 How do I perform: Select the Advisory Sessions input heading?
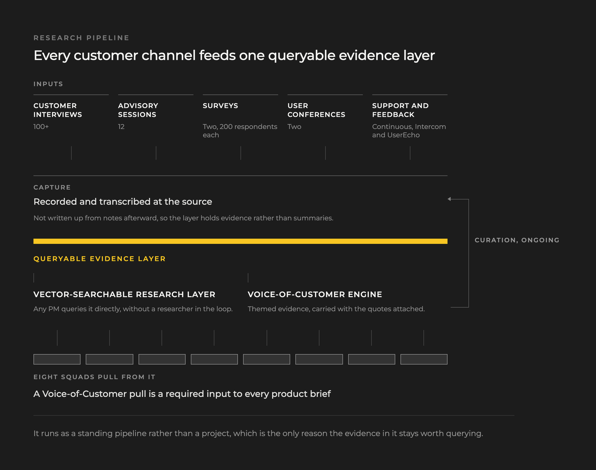pyautogui.click(x=138, y=110)
